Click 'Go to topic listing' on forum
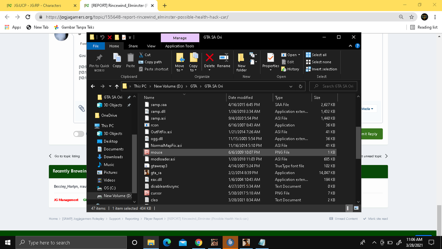 pos(64,156)
